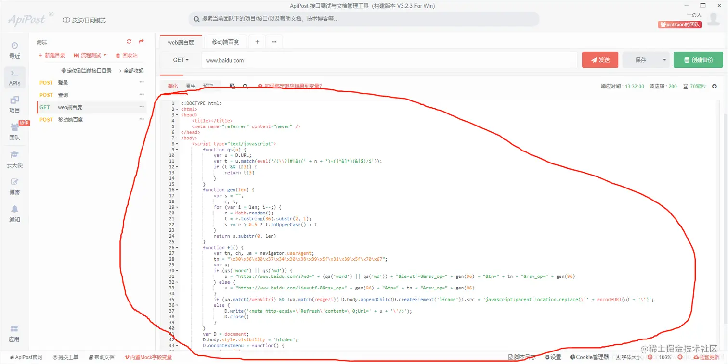
Task: Click 定位到当前接口目录
Action: [x=86, y=71]
